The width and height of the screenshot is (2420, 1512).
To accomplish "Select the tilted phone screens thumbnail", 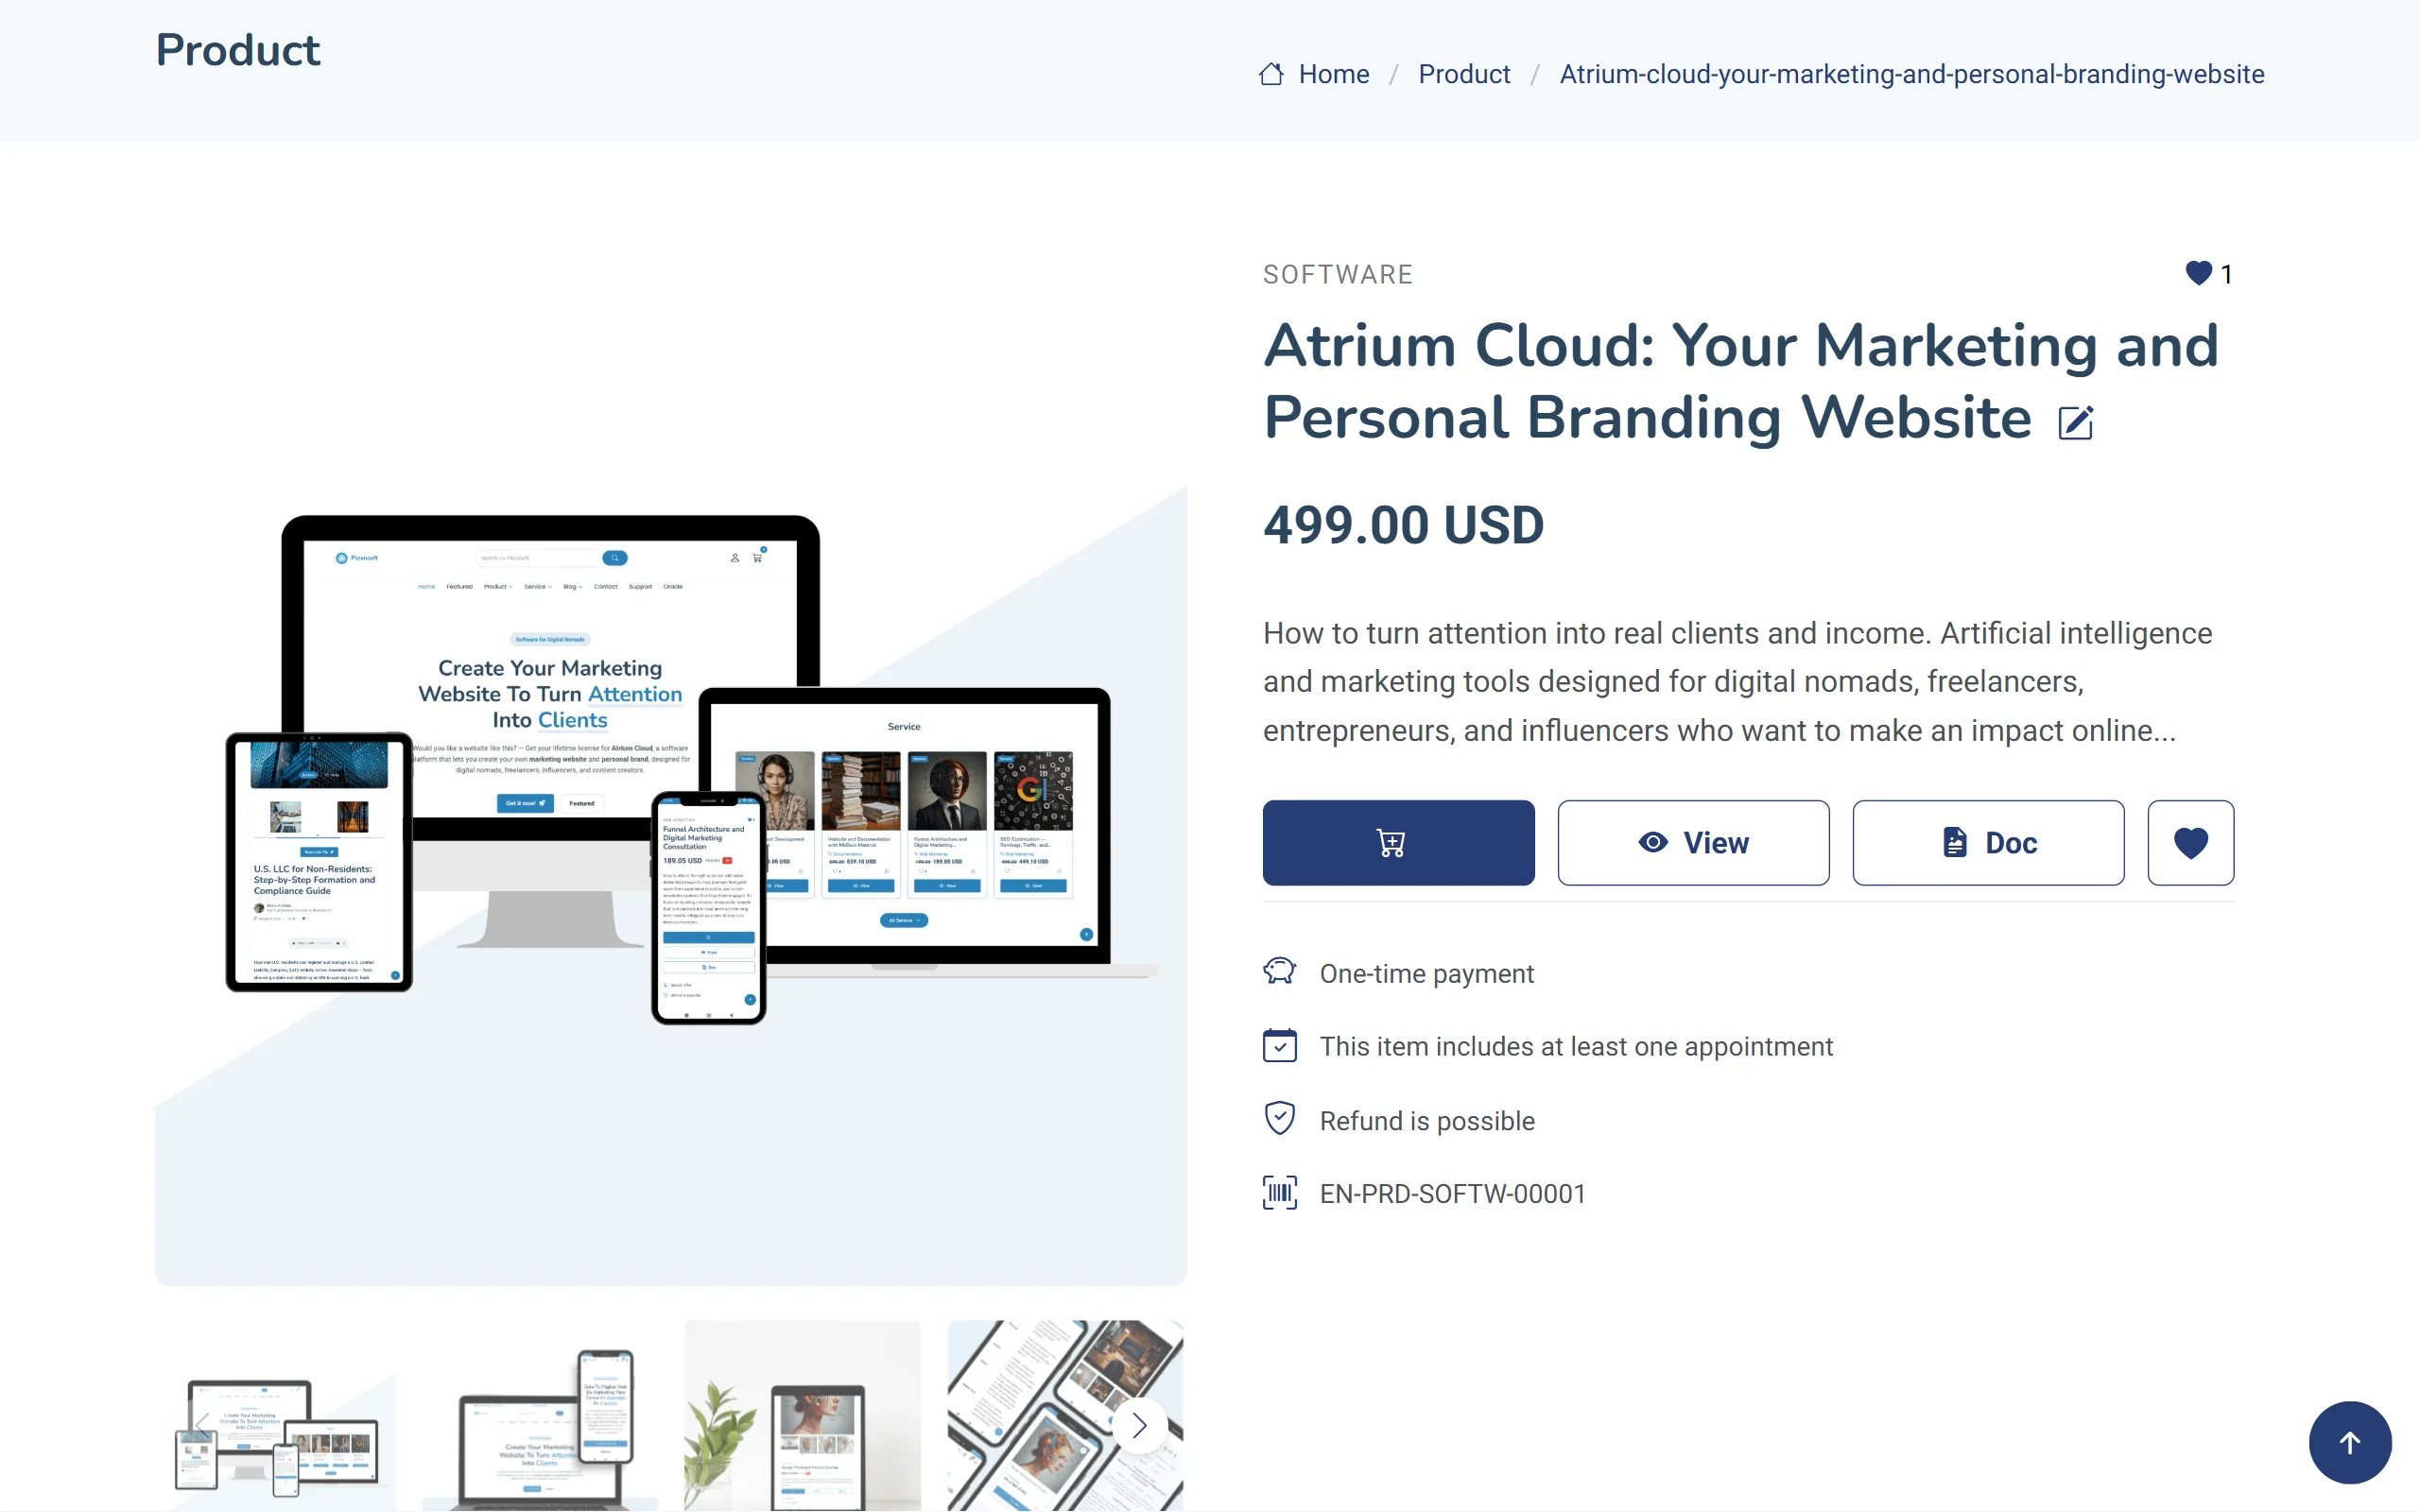I will pos(1066,1416).
